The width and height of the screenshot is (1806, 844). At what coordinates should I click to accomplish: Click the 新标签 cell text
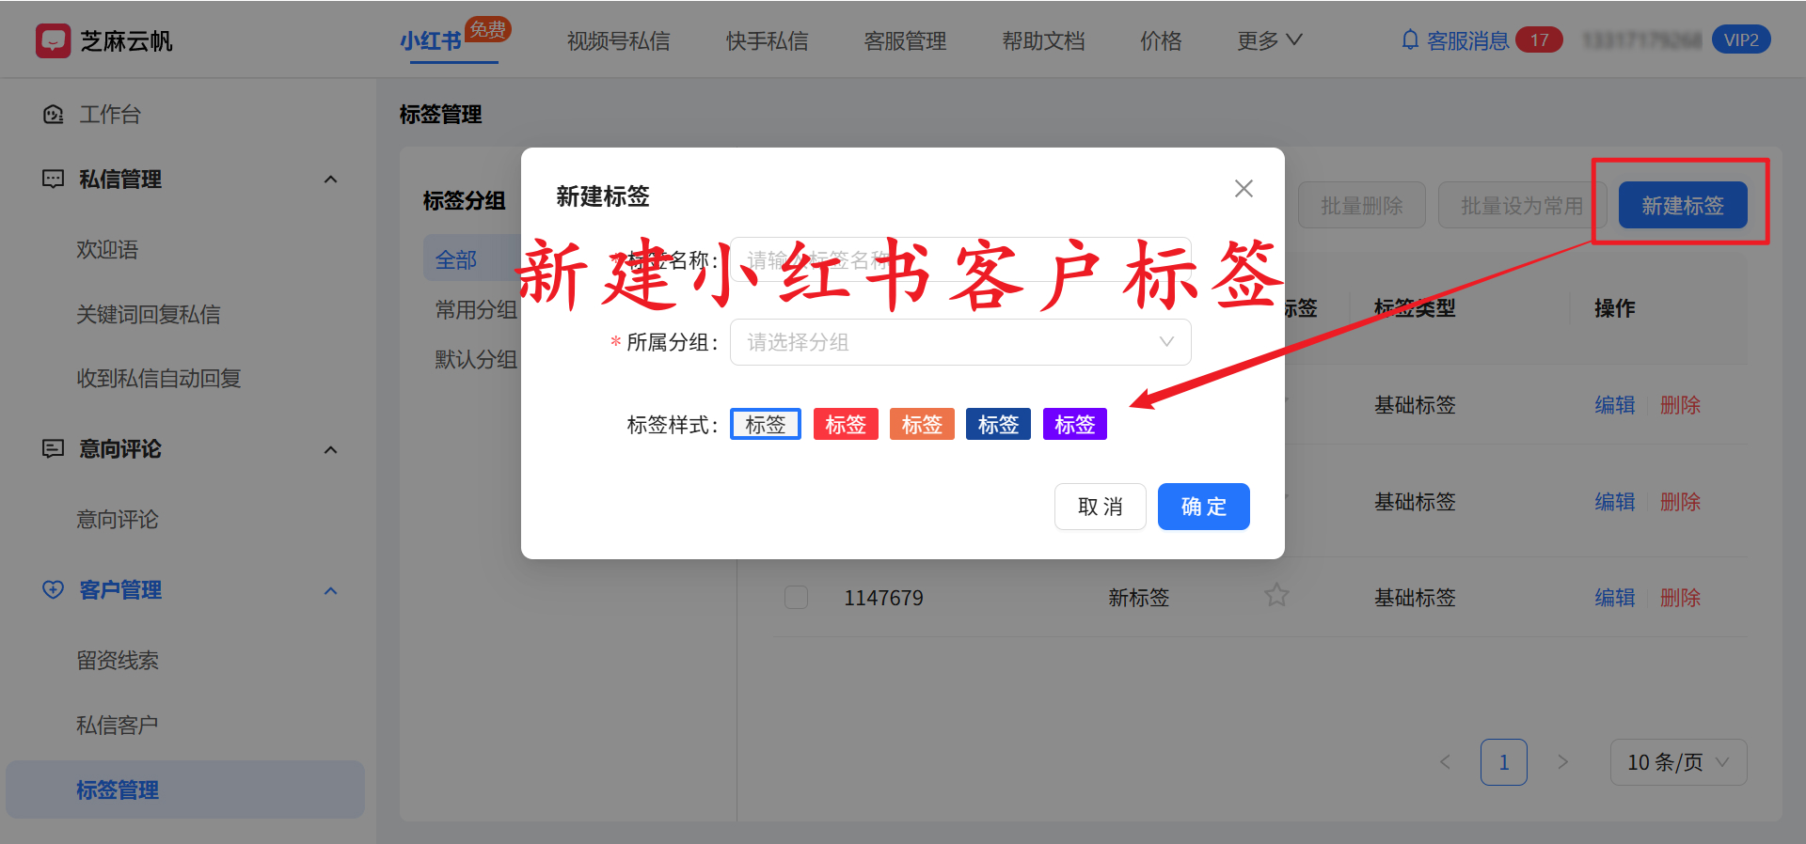click(1138, 598)
